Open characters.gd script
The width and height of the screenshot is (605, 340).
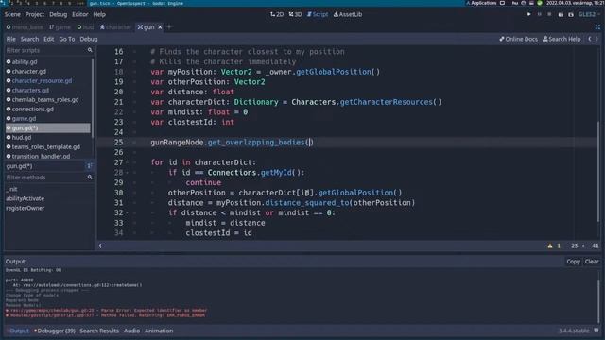[30, 91]
